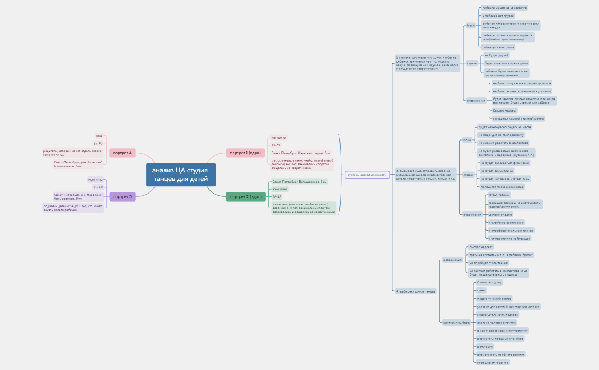Select the '4. выбирает школу танцев' node
The height and width of the screenshot is (370, 599).
(x=416, y=291)
